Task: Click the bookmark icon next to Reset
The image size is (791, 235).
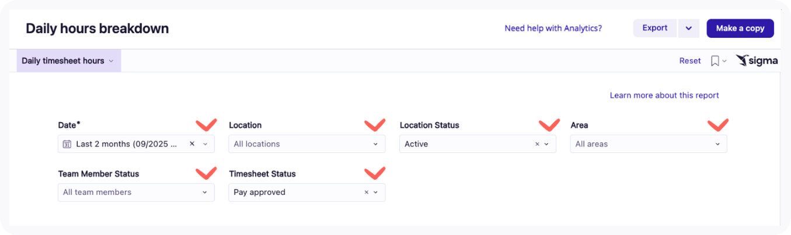Action: 715,61
